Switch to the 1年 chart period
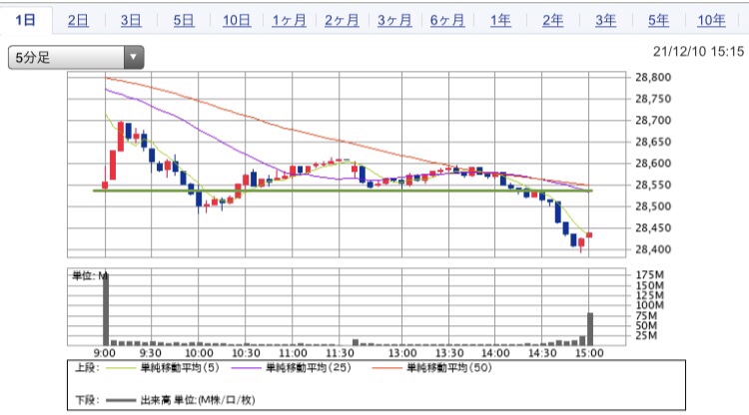The width and height of the screenshot is (749, 415). [500, 21]
